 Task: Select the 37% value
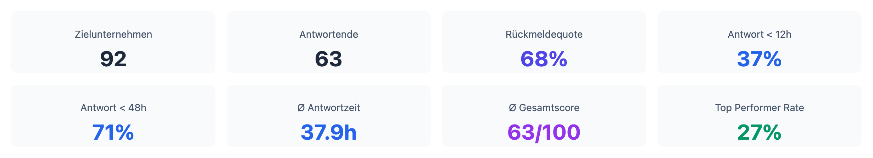pyautogui.click(x=759, y=59)
